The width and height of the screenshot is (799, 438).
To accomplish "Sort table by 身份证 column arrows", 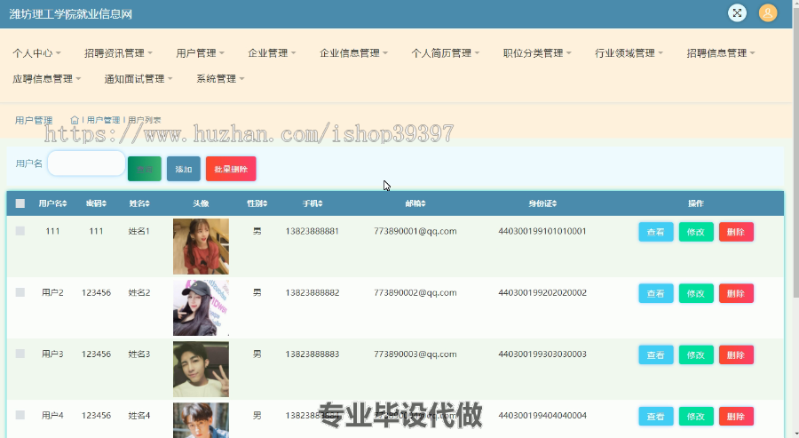I will 554,203.
